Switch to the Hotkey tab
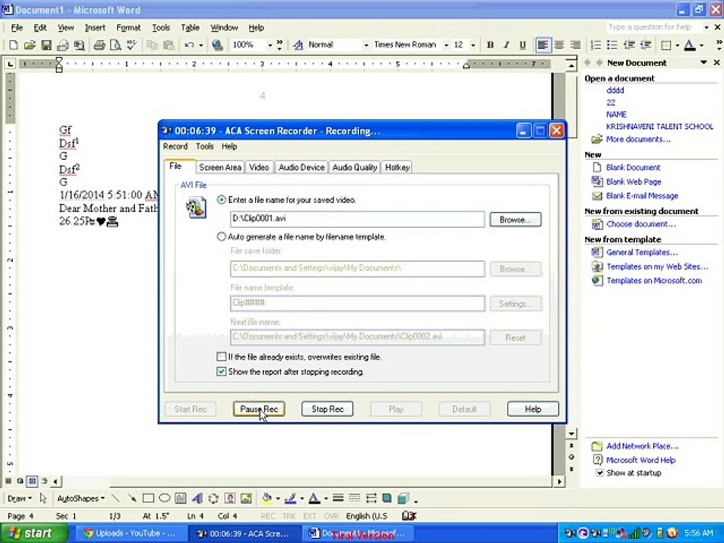This screenshot has height=543, width=724. pos(397,167)
